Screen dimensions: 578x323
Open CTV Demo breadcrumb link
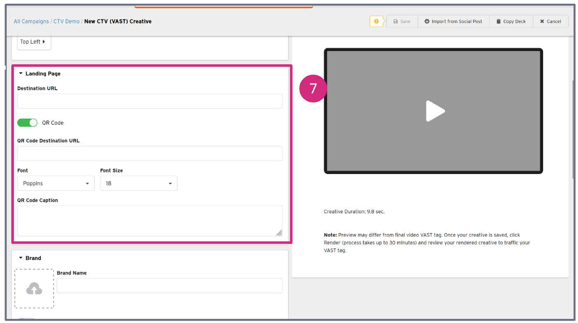(x=66, y=21)
